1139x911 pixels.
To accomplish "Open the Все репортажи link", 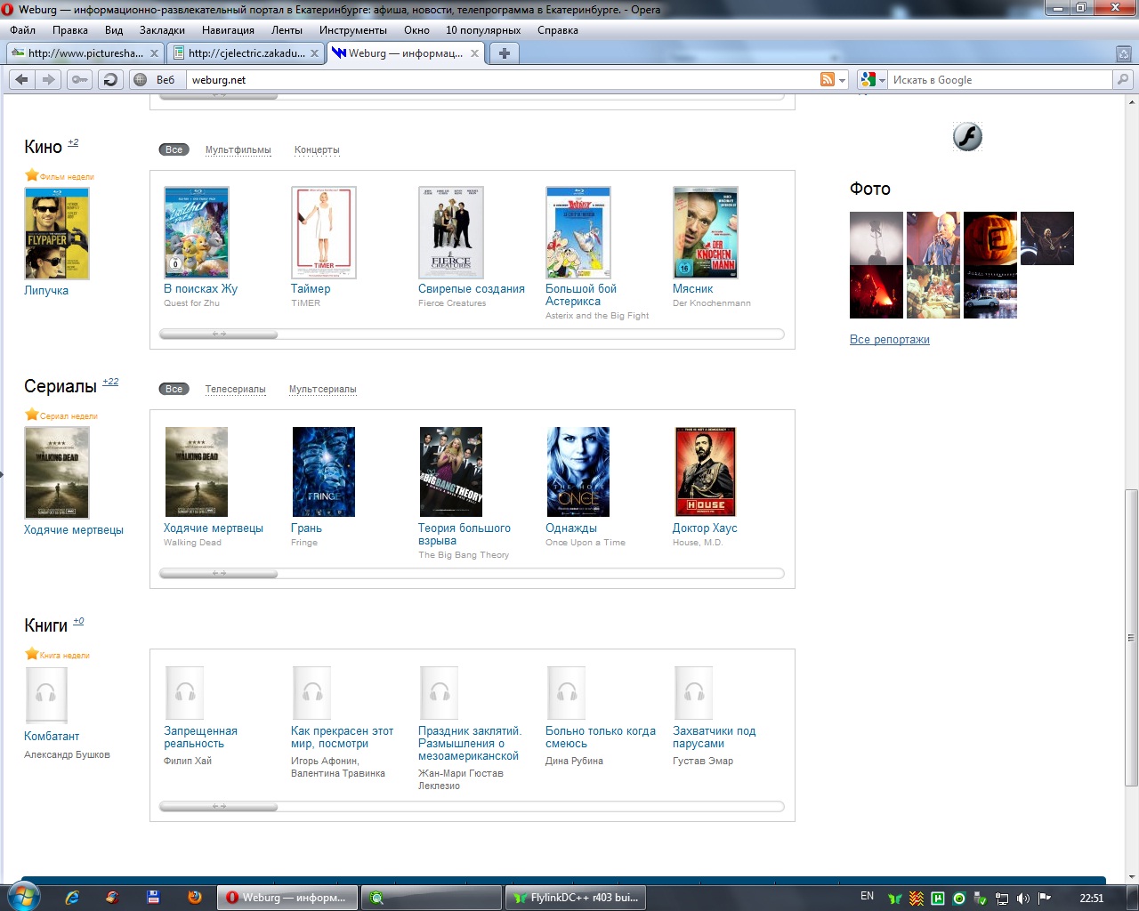I will pyautogui.click(x=890, y=339).
